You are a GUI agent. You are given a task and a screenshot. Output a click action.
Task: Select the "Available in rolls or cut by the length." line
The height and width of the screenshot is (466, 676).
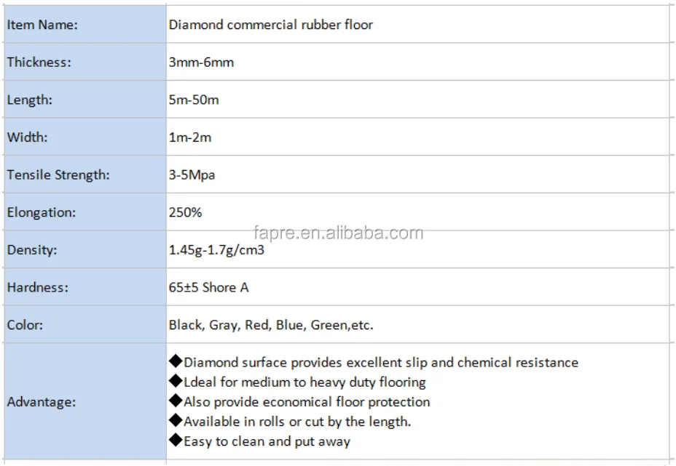297,422
